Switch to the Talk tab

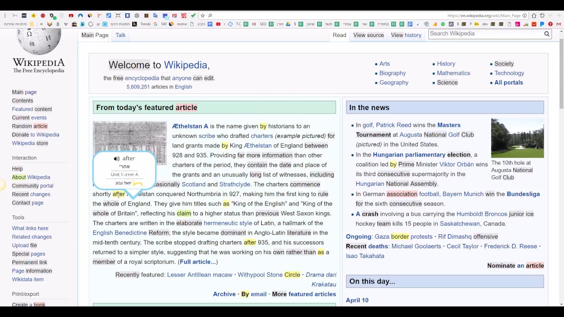tap(121, 35)
